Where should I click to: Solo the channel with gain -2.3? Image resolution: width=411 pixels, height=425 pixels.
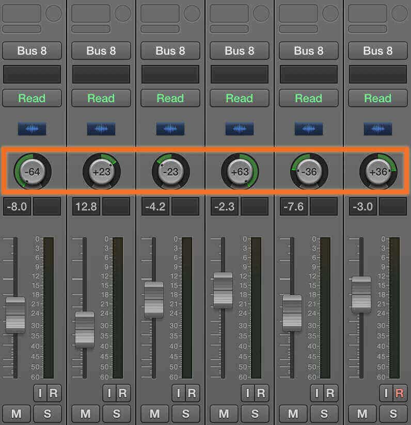[255, 414]
